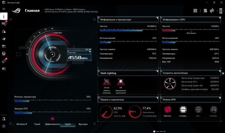Switch to Windows operating mode
Screen dimensions: 225x133
(x=22, y=124)
